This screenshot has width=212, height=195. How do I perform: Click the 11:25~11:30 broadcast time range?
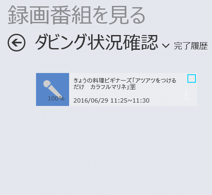click(130, 100)
